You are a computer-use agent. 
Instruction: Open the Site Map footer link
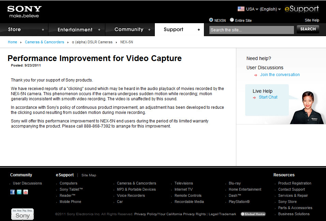(x=89, y=175)
